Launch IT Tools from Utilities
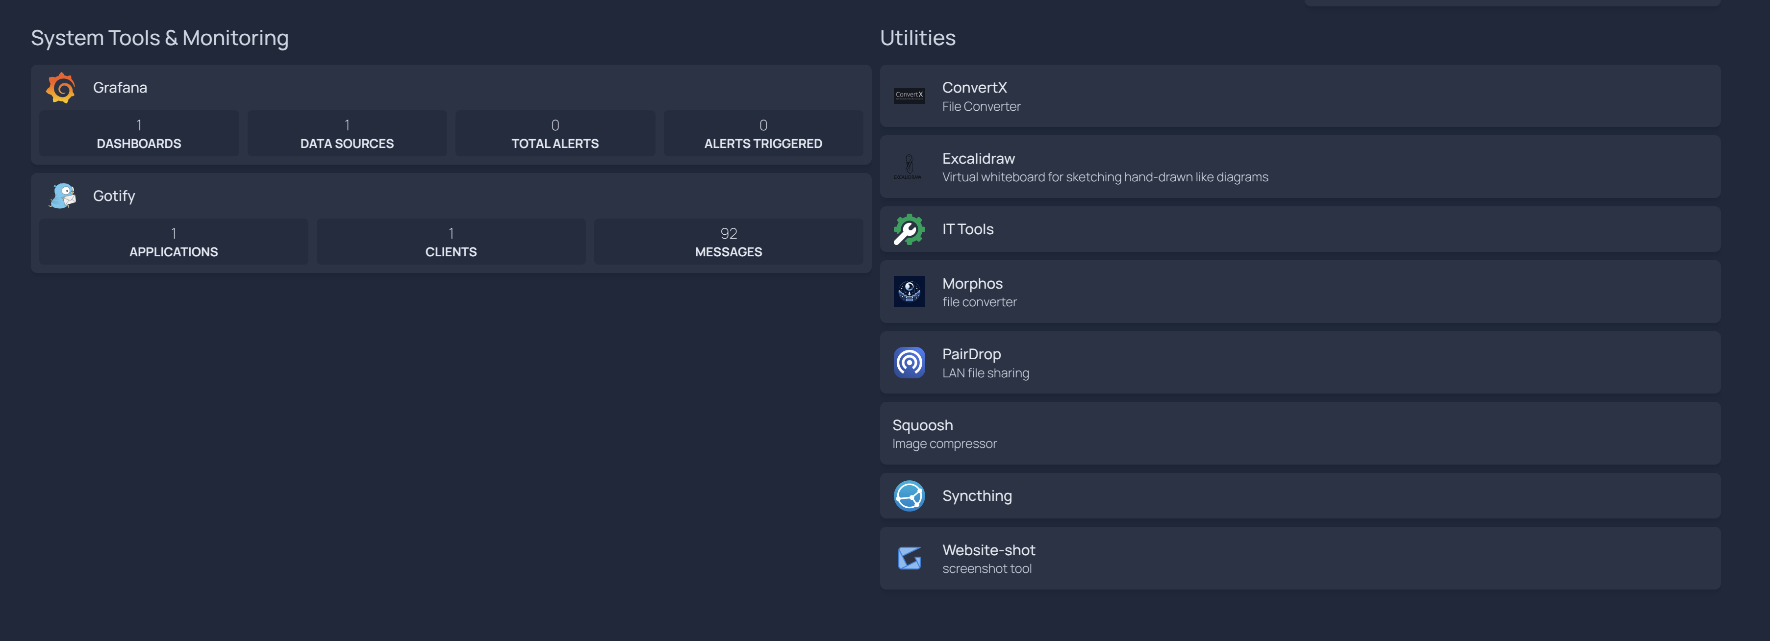This screenshot has width=1770, height=641. [1300, 229]
